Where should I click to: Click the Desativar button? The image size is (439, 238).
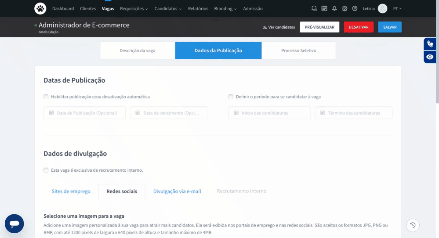tap(359, 27)
